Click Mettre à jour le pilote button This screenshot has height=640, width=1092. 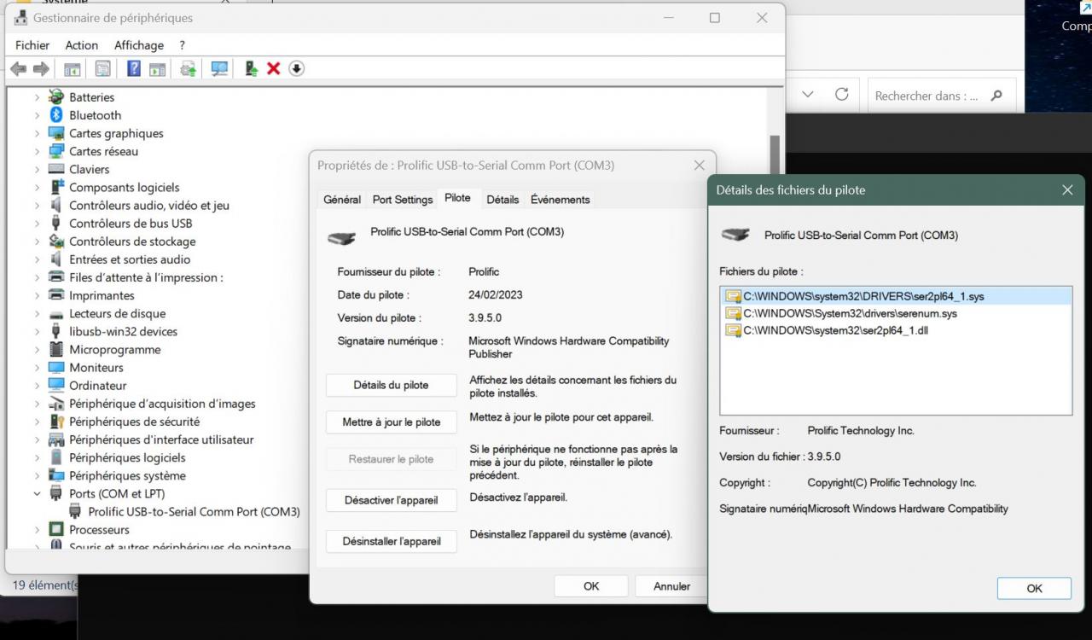click(x=392, y=422)
